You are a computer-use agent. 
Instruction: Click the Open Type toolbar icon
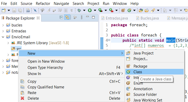point(141,10)
